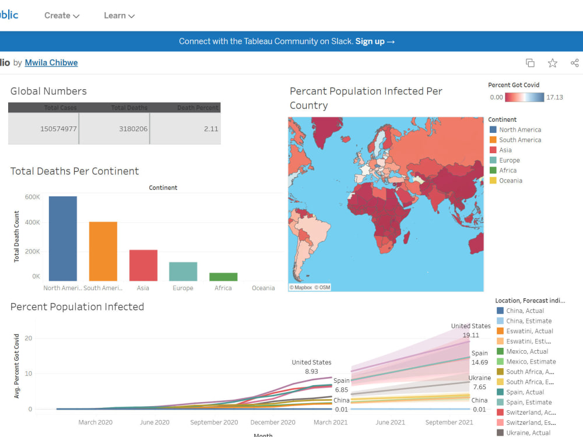Click the Share icon in the top toolbar
The width and height of the screenshot is (583, 437).
pos(575,62)
